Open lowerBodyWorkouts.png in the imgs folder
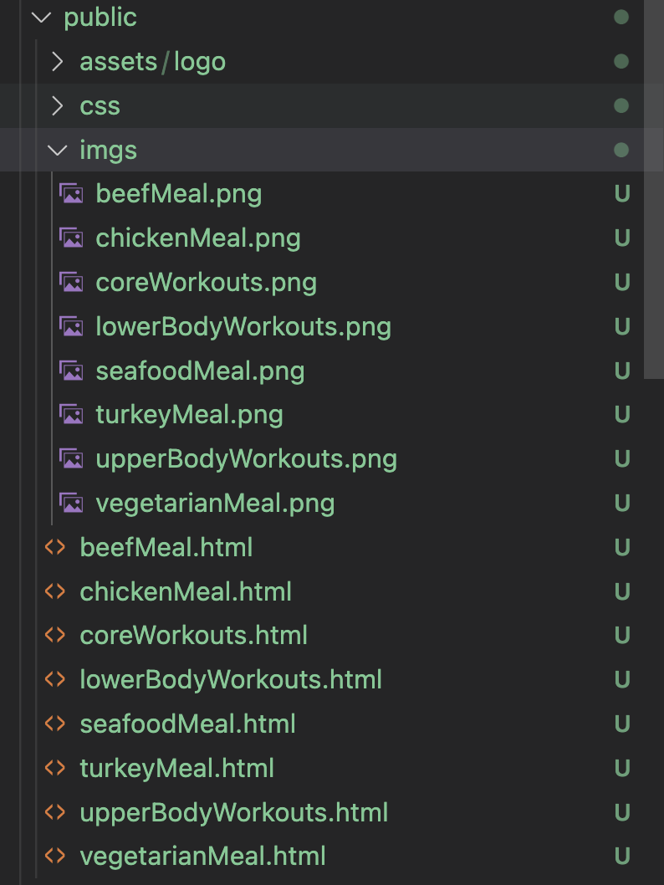Viewport: 664px width, 885px height. coord(243,327)
